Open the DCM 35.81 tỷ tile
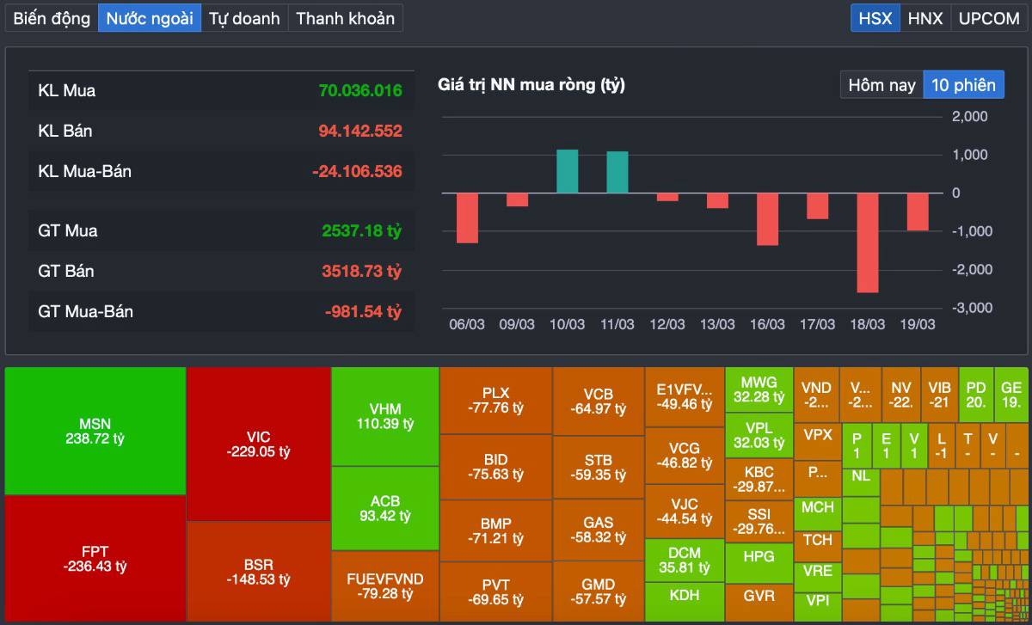The image size is (1032, 625). (685, 561)
